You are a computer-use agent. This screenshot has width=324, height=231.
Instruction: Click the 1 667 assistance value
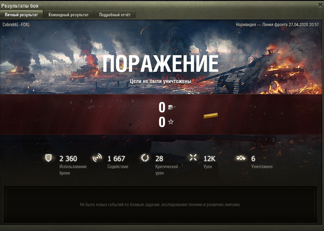click(x=116, y=159)
